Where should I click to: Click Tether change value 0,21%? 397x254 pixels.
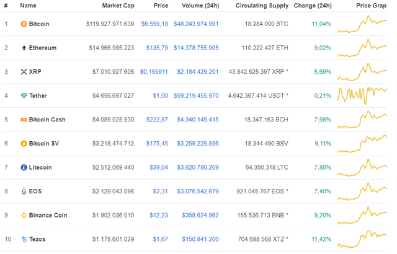[323, 95]
